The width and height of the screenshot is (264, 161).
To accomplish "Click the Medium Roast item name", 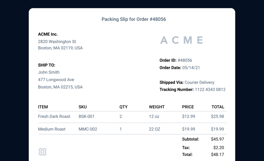I will [52, 129].
